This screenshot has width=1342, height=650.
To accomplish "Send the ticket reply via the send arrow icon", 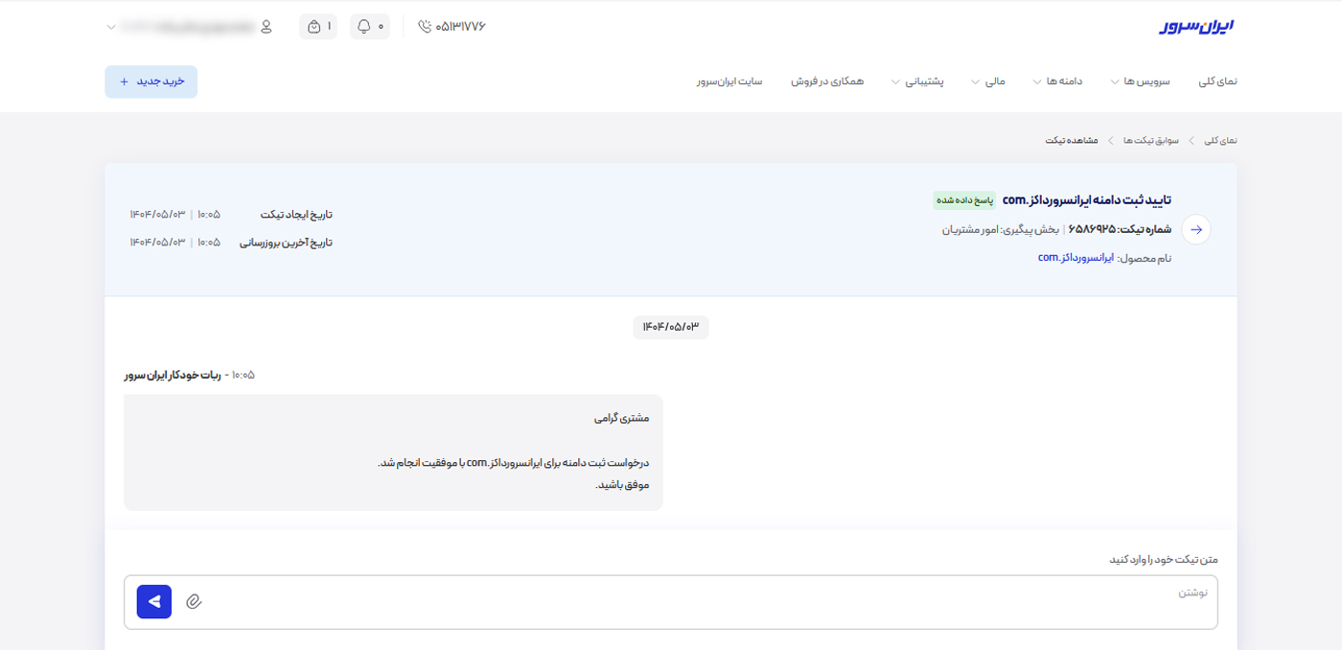I will (x=153, y=601).
